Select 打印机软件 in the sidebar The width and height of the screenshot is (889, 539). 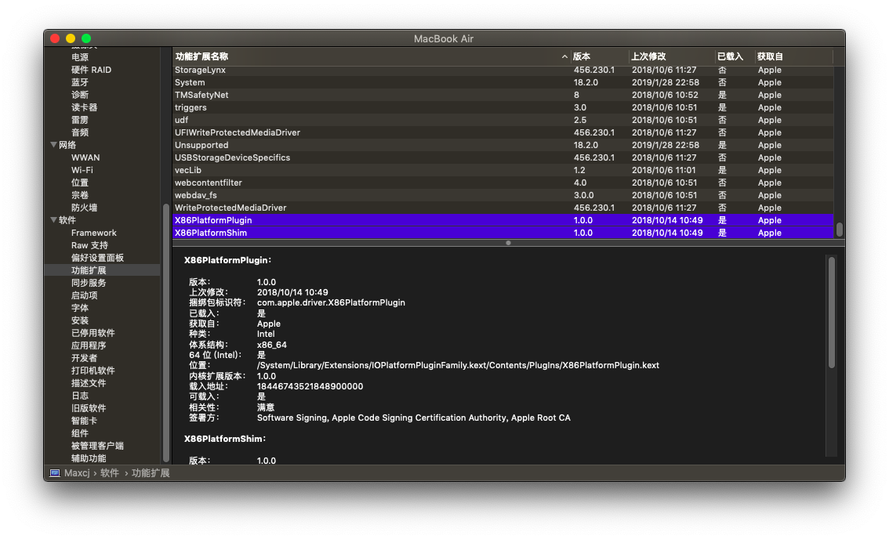(93, 370)
